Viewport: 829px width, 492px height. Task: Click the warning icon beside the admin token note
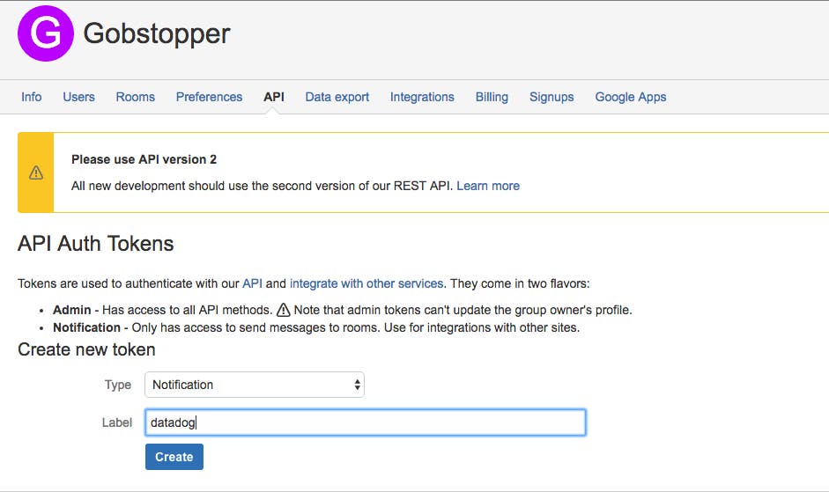(284, 310)
